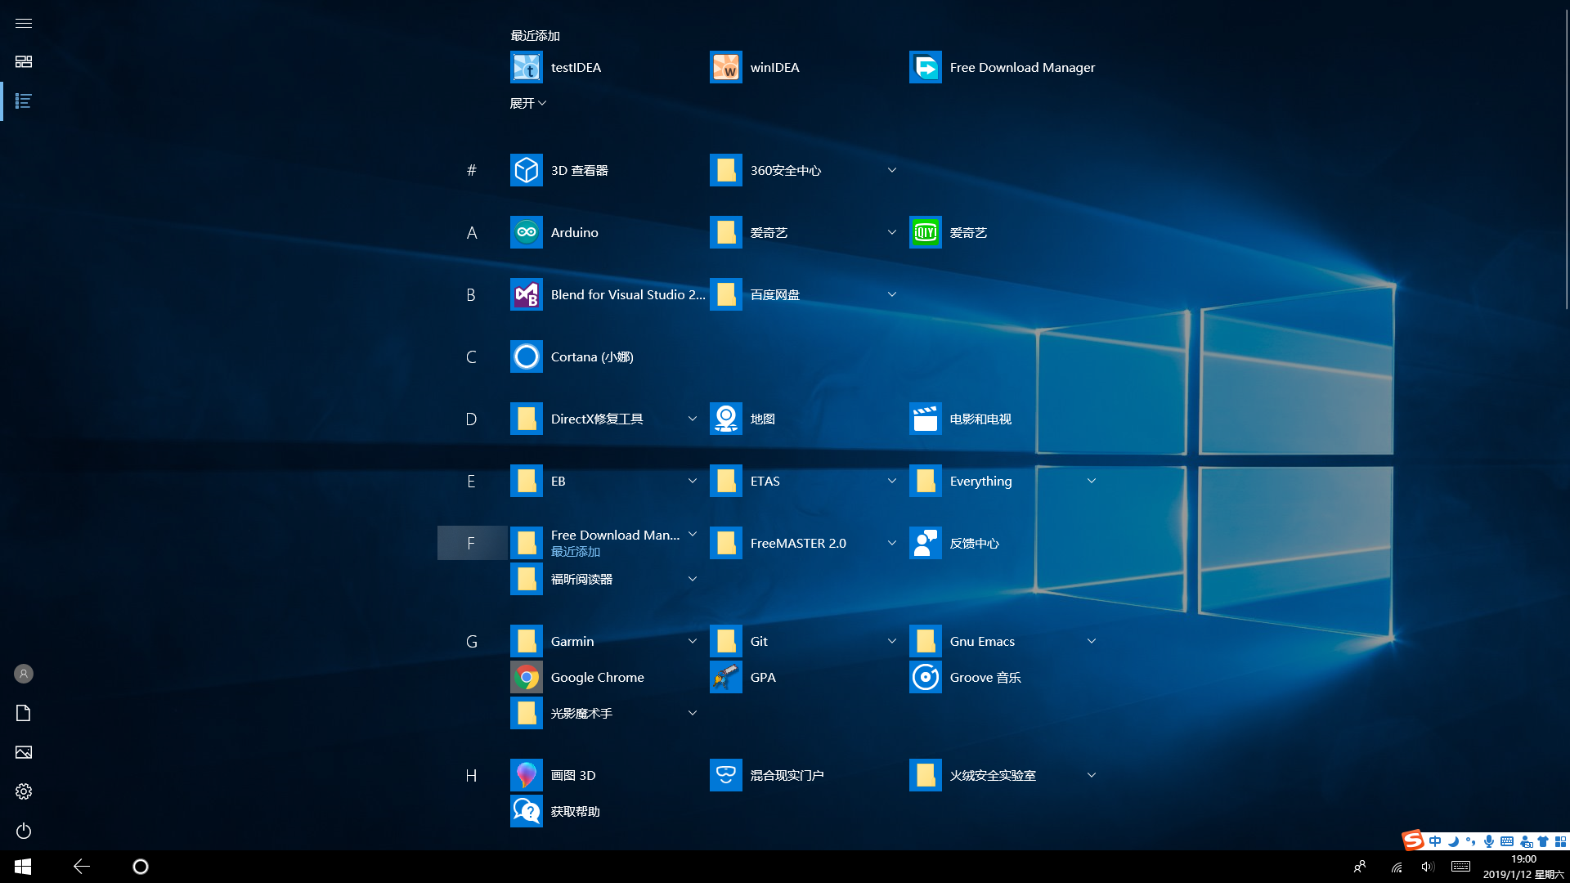Toggle ETAS folder visibility
1570x883 pixels.
(x=890, y=481)
